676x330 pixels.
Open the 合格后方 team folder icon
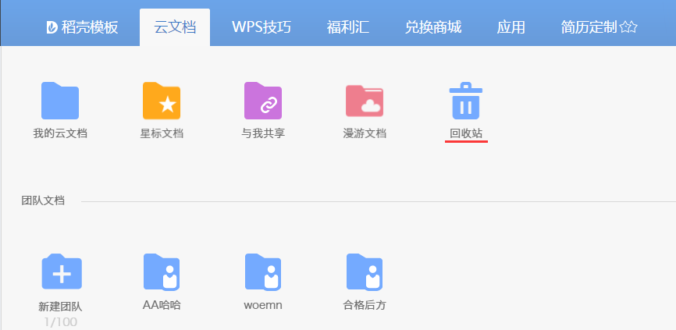click(365, 271)
